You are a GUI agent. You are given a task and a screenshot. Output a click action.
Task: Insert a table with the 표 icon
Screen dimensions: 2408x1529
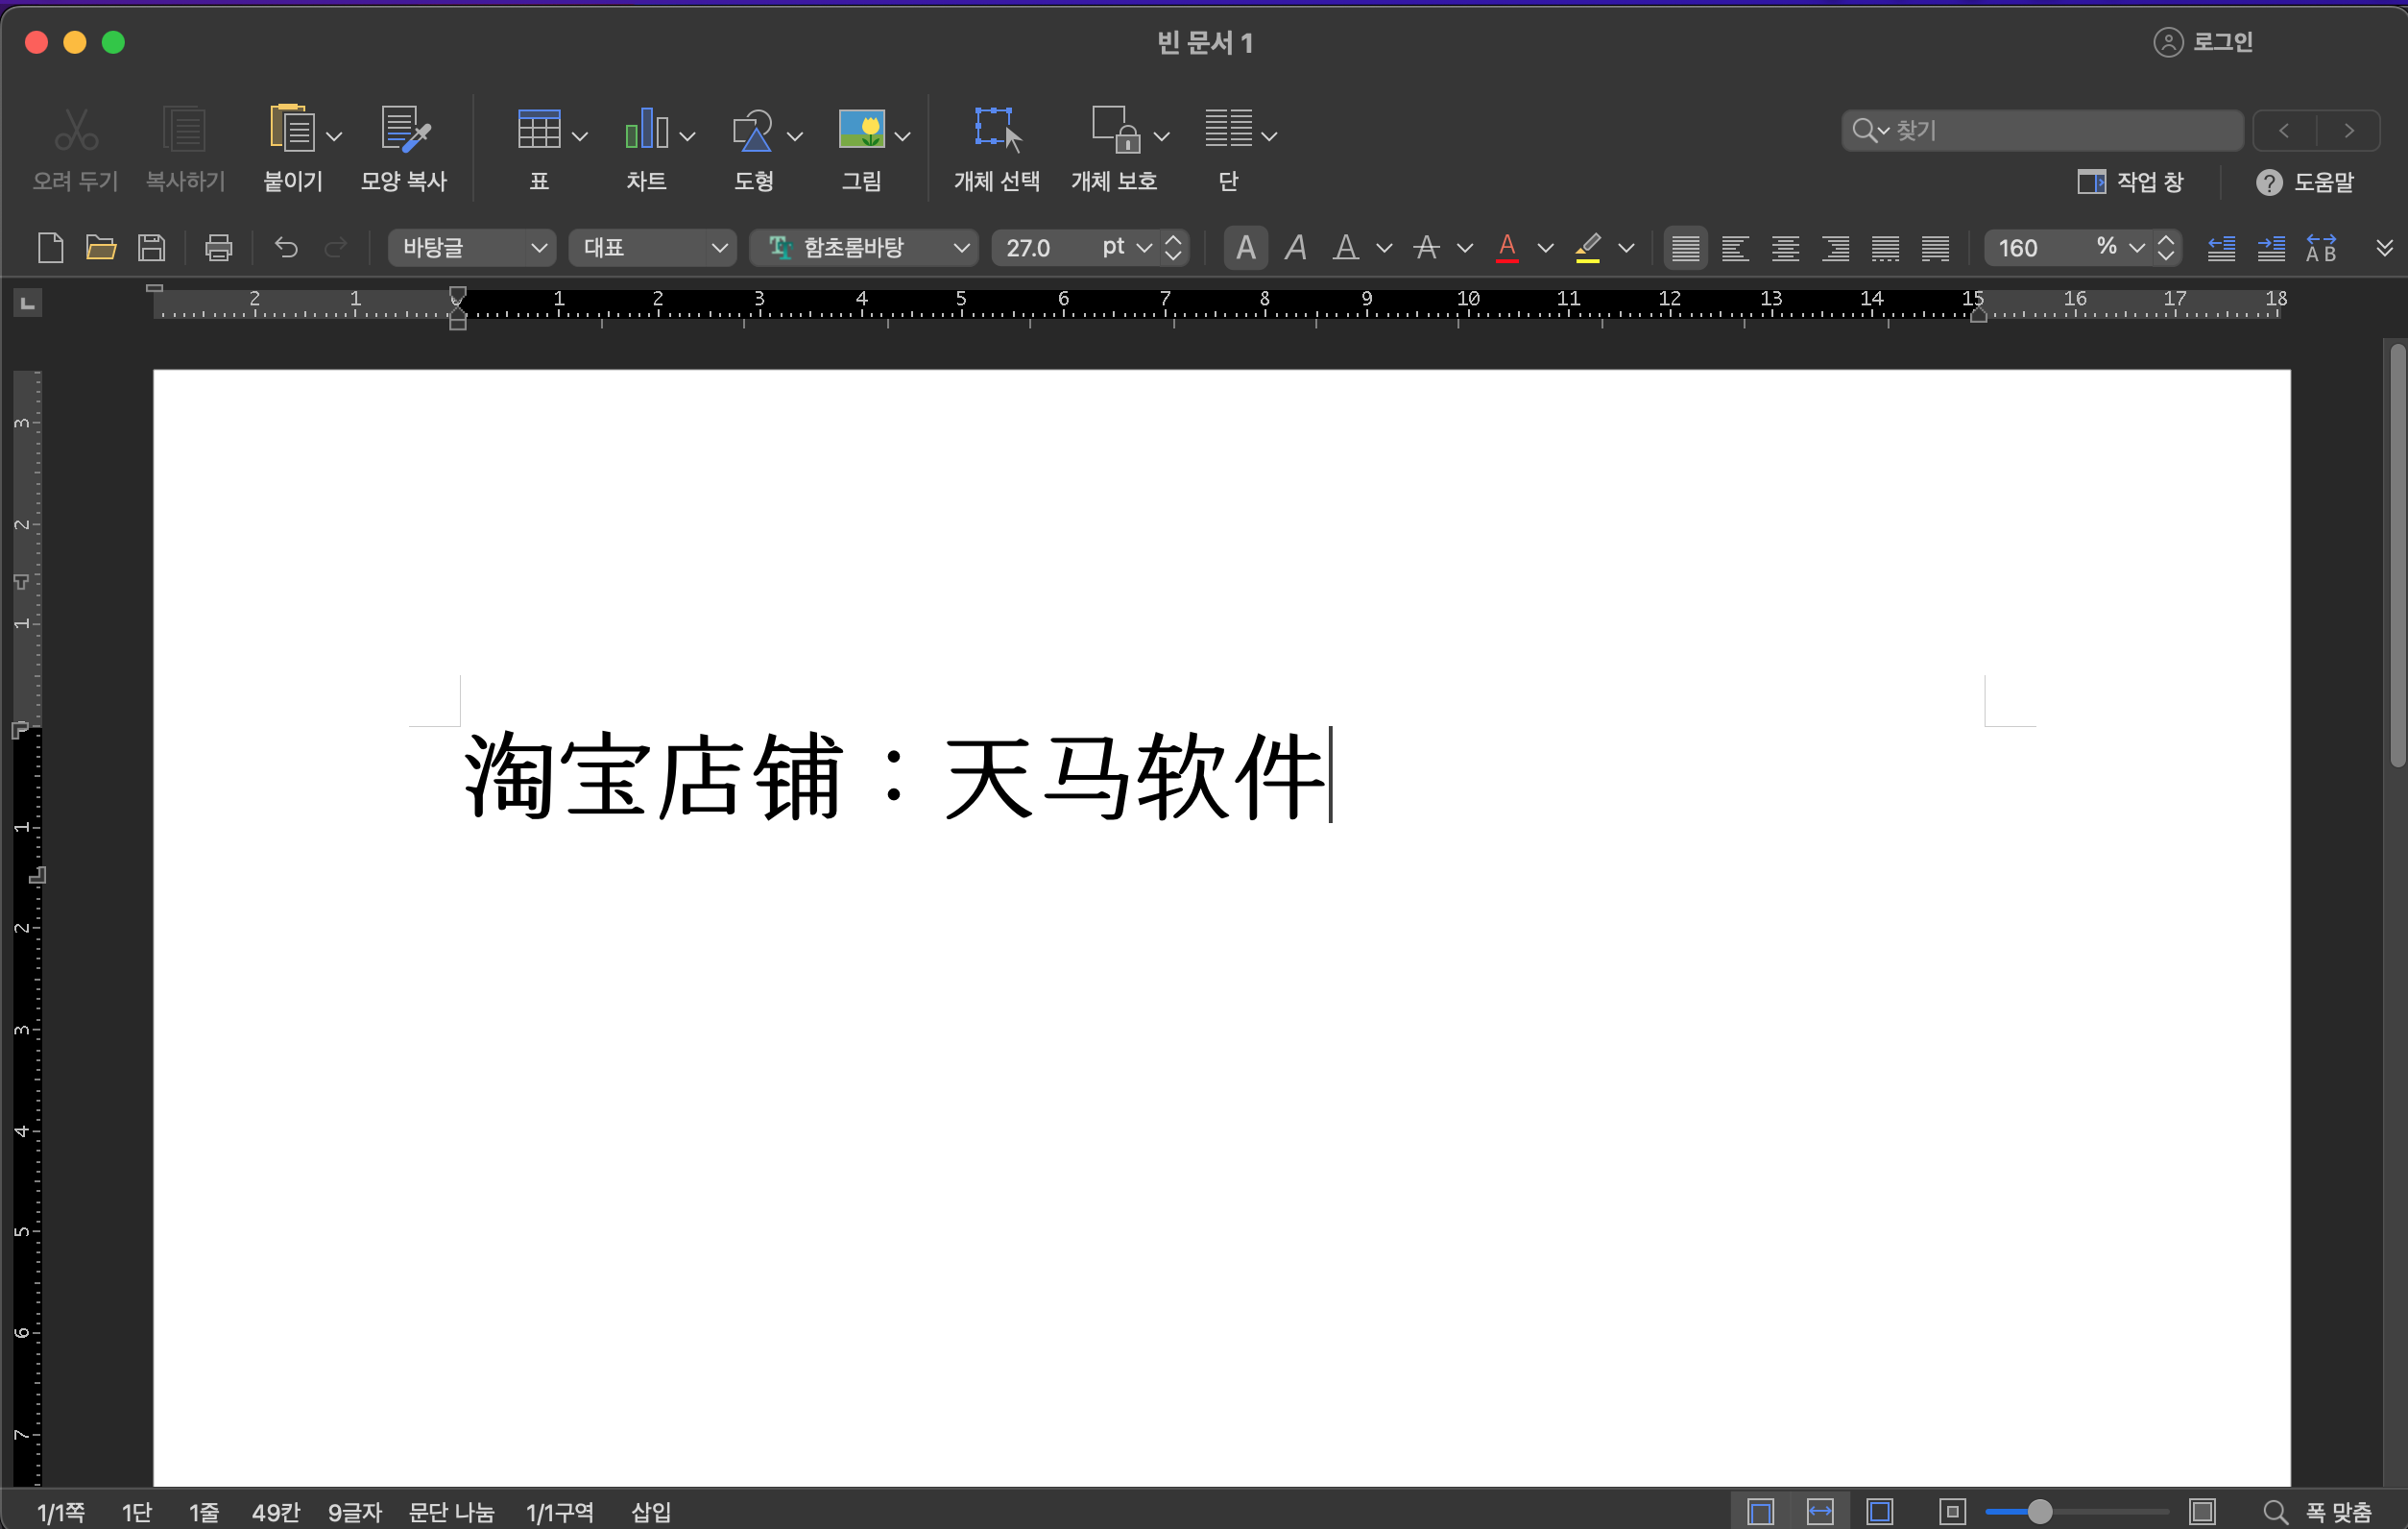538,130
